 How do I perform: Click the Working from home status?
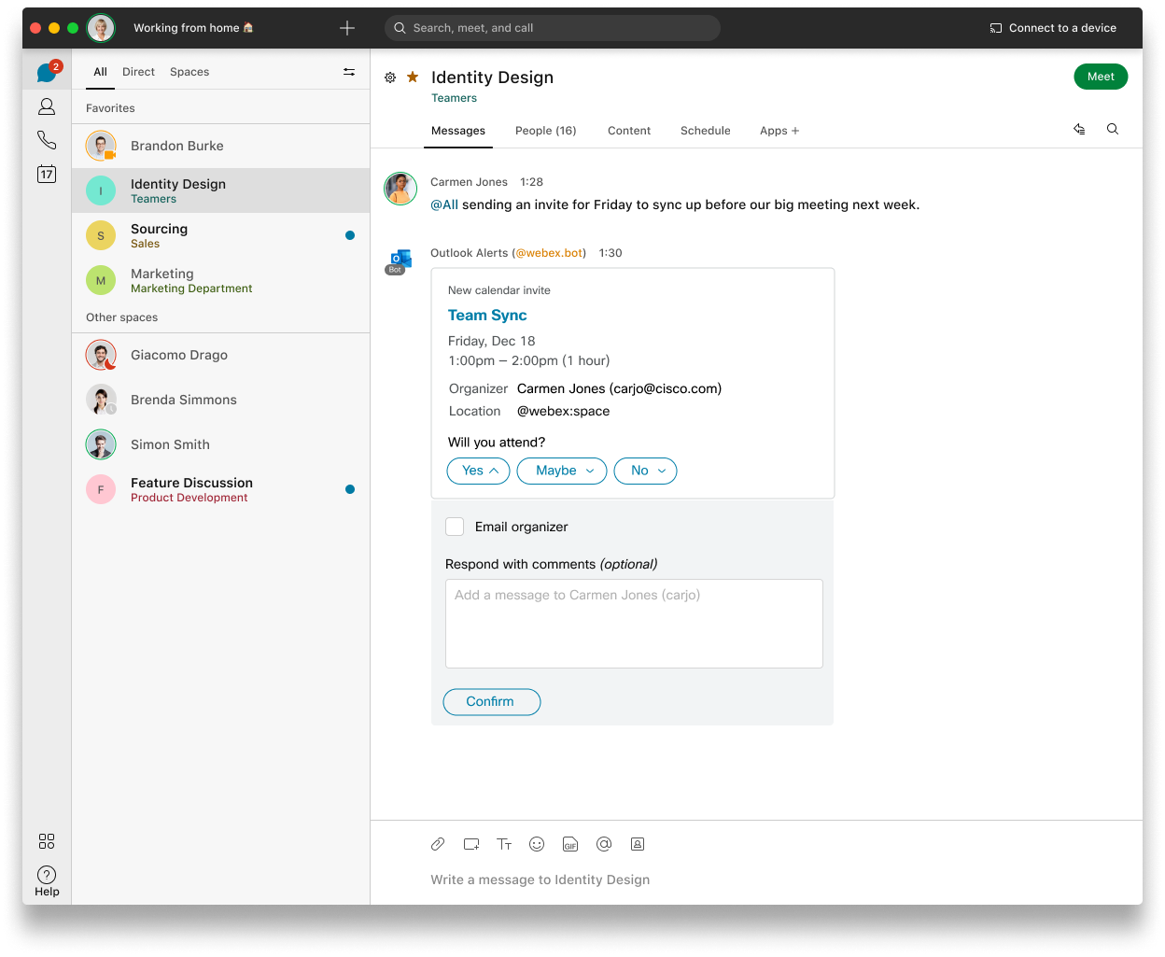(193, 28)
